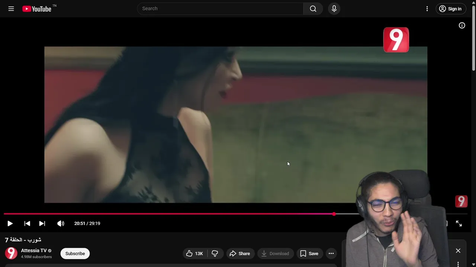Dislike the video
Screen dimensions: 476x267
click(215, 254)
